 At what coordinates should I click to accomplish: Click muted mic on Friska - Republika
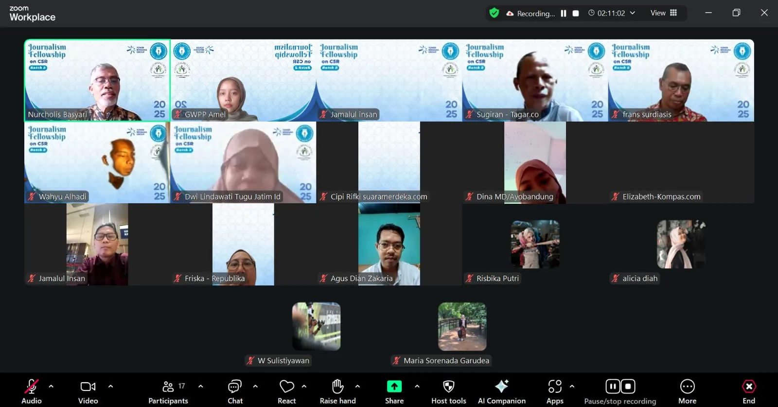pyautogui.click(x=178, y=278)
